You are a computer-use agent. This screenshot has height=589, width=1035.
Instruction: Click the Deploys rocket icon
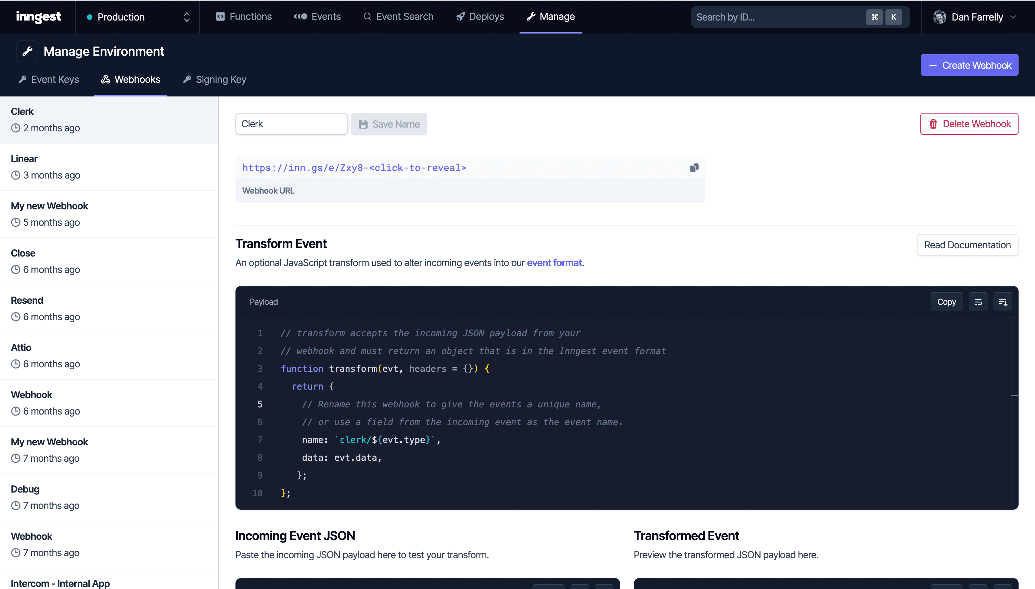click(460, 16)
